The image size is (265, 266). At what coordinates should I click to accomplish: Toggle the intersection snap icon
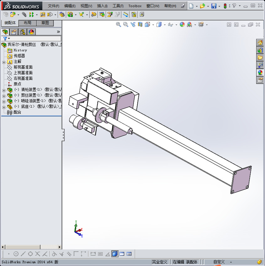38,254
